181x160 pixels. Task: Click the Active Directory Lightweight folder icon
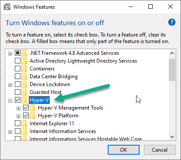coord(24,61)
